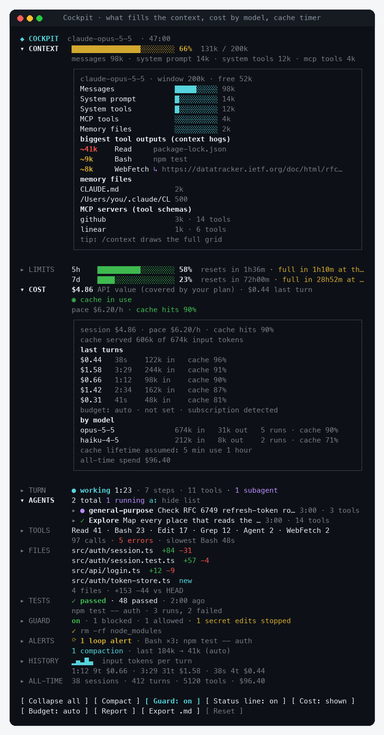Click the arrow icon before the WebFetch URL
Image resolution: width=384 pixels, height=735 pixels.
point(155,169)
